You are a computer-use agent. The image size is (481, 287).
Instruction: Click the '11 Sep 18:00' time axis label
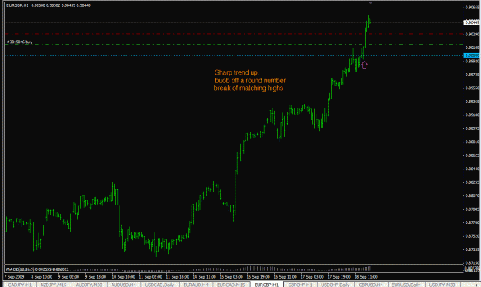[178, 277]
